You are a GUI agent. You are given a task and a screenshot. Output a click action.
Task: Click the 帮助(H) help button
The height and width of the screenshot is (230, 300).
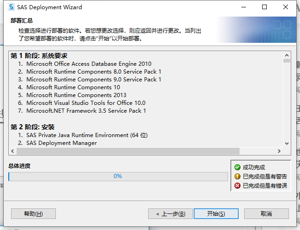click(34, 213)
